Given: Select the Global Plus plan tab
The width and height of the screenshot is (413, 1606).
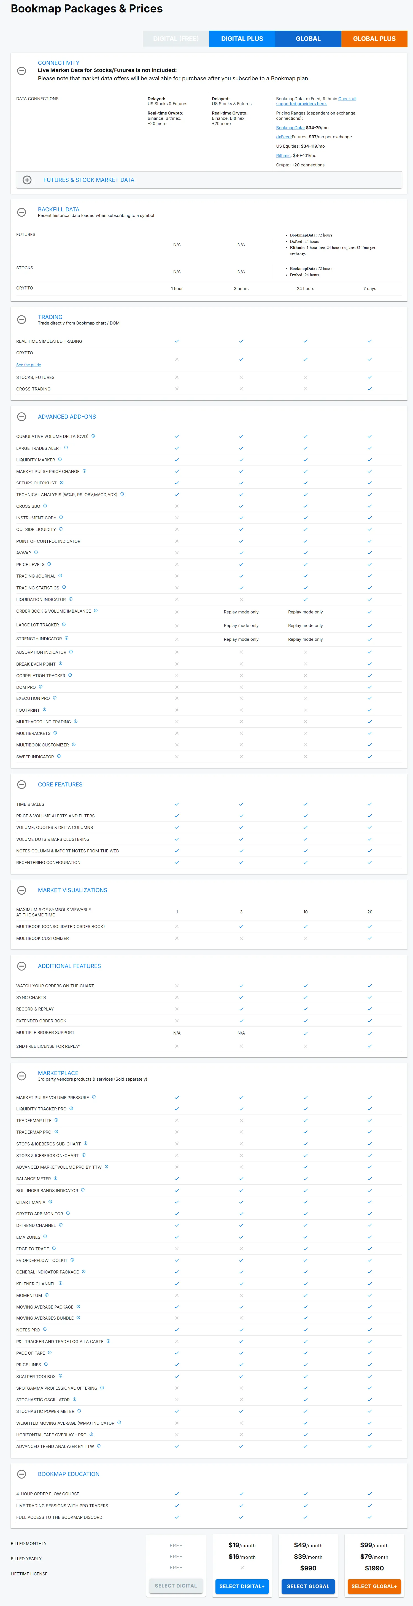Looking at the screenshot, I should point(374,39).
